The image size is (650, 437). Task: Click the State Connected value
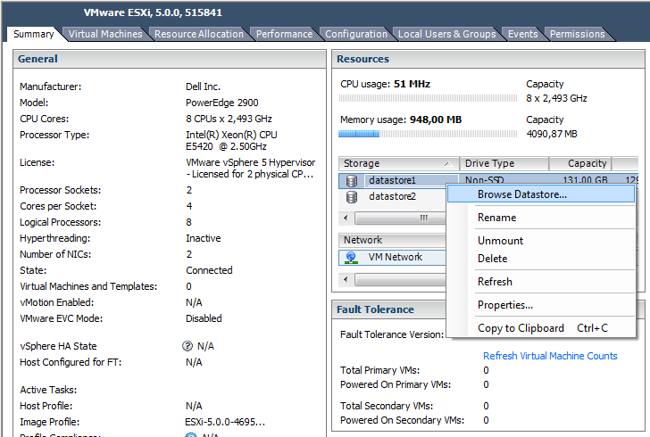point(209,270)
